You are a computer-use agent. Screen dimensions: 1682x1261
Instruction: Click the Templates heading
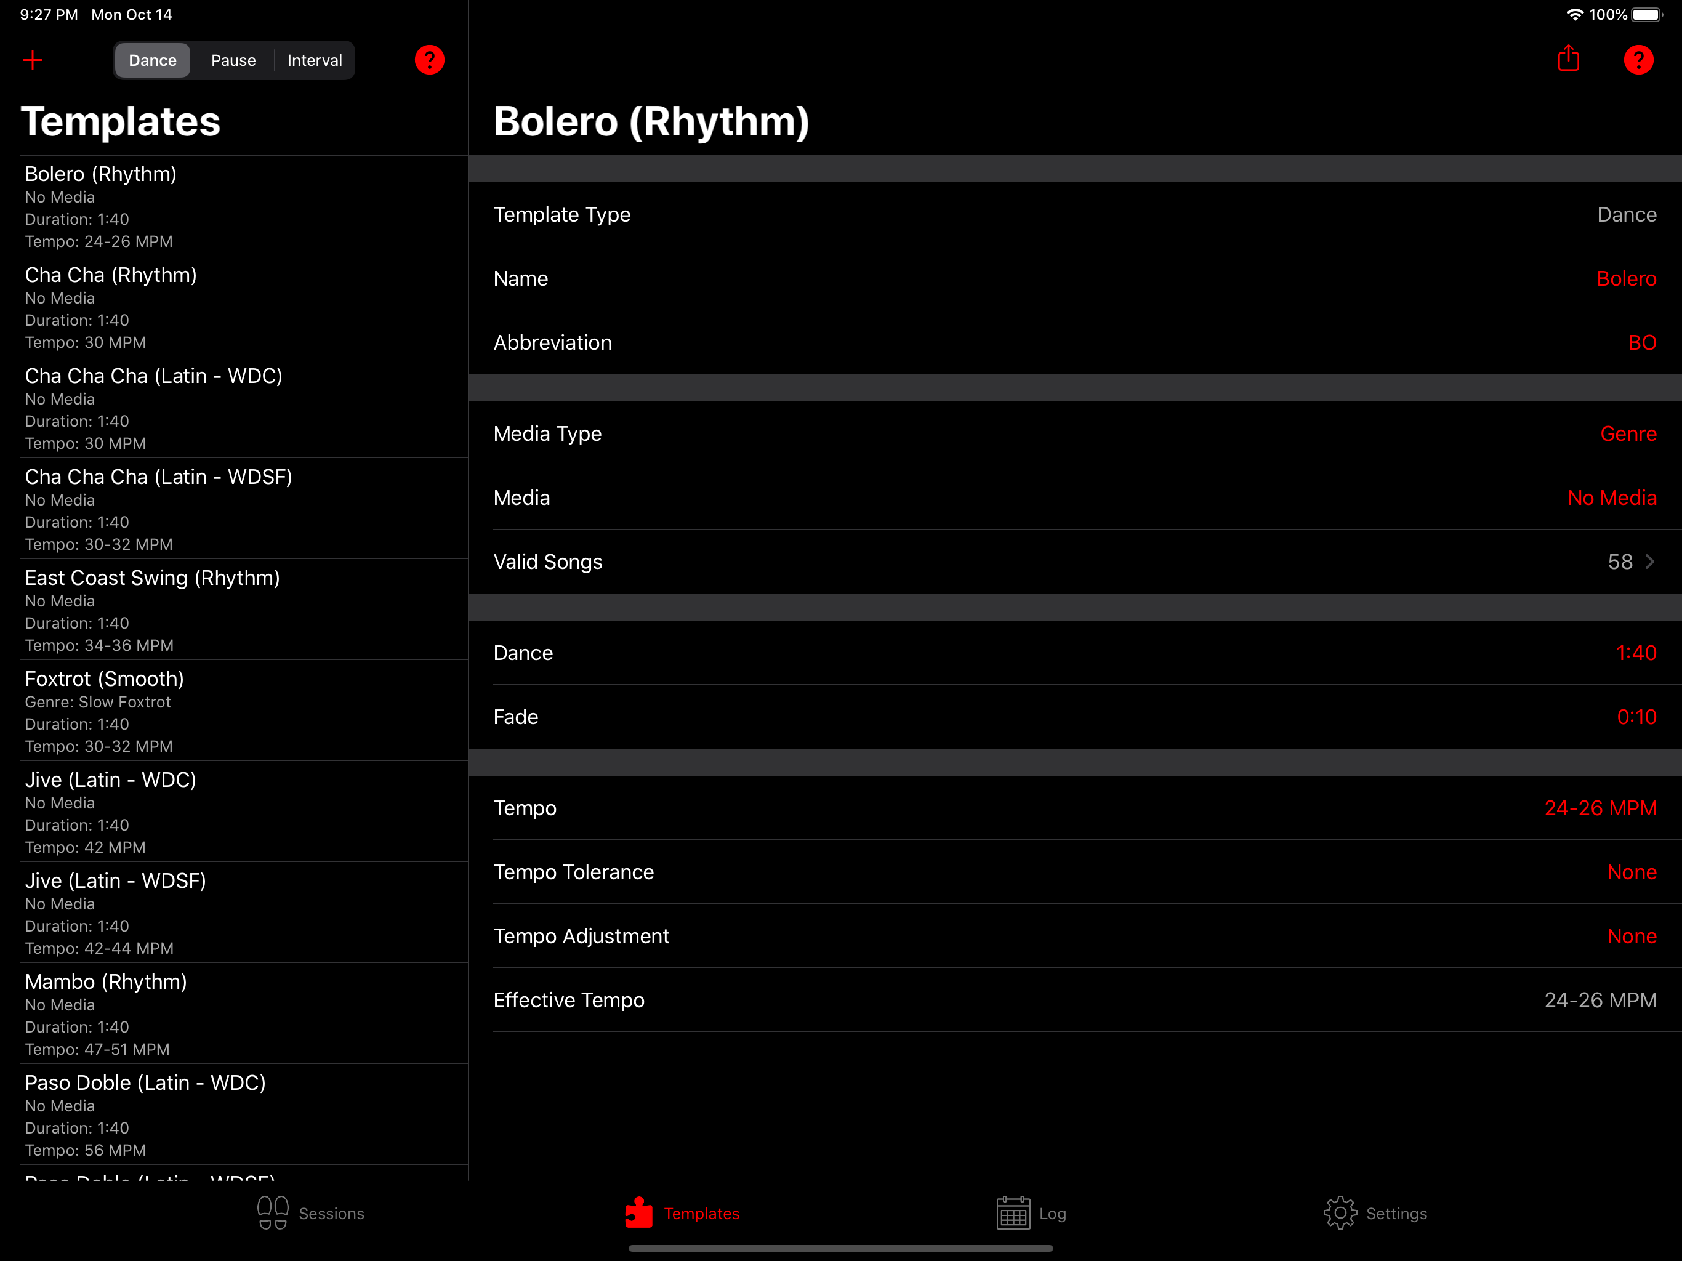point(121,122)
